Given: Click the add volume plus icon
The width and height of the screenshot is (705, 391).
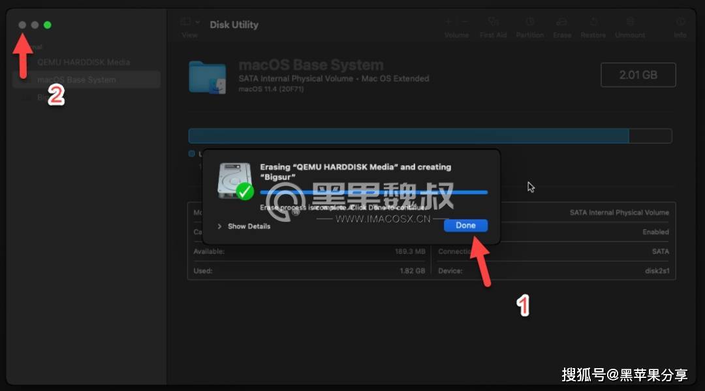Looking at the screenshot, I should (448, 22).
